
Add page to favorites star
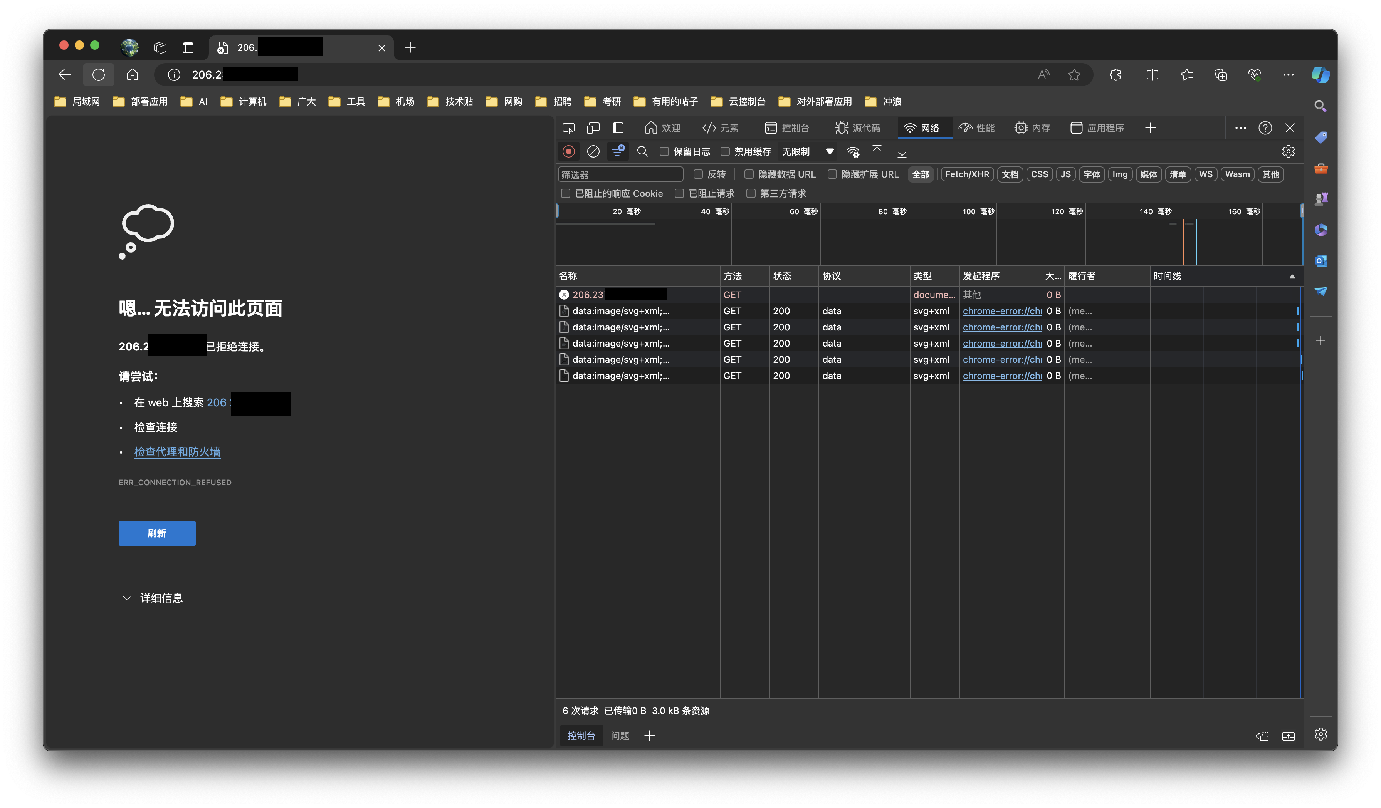1074,74
